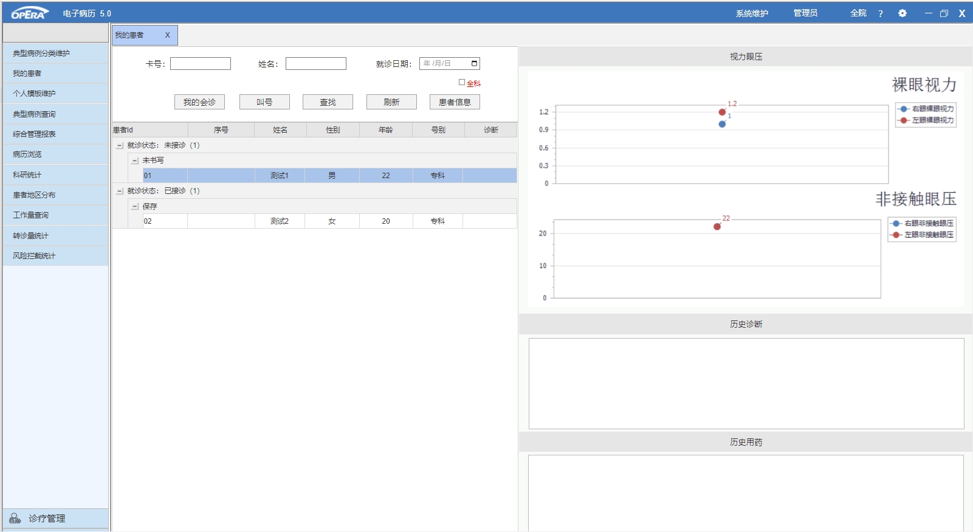973x532 pixels.
Task: Click the red 22 data point in pressure chart
Action: 717,227
